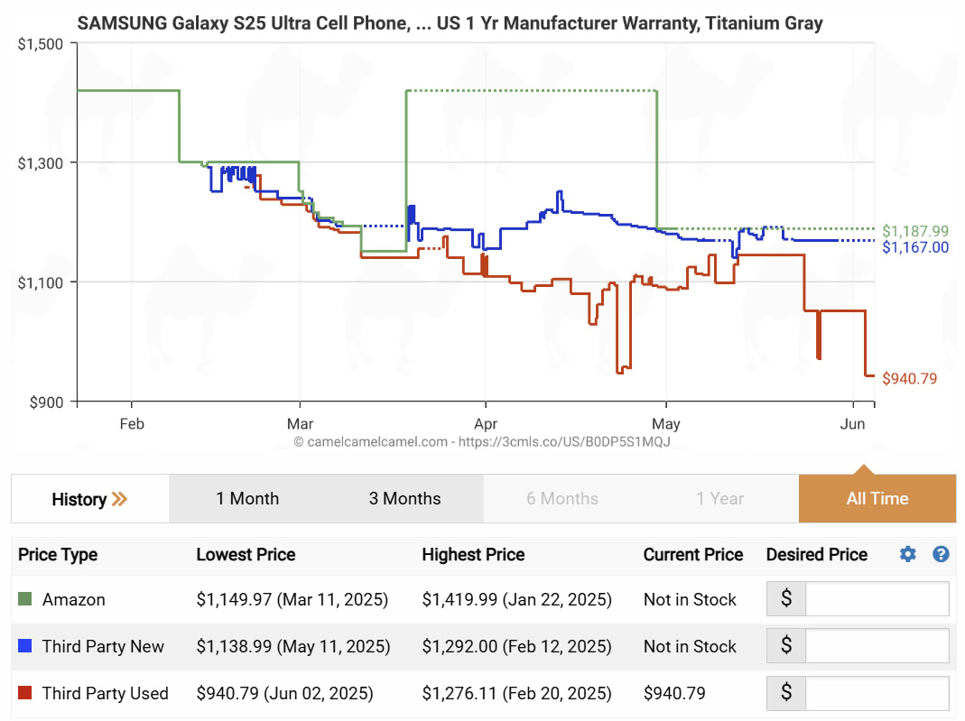This screenshot has width=965, height=721.
Task: Choose the 1 Year range tab
Action: [719, 498]
